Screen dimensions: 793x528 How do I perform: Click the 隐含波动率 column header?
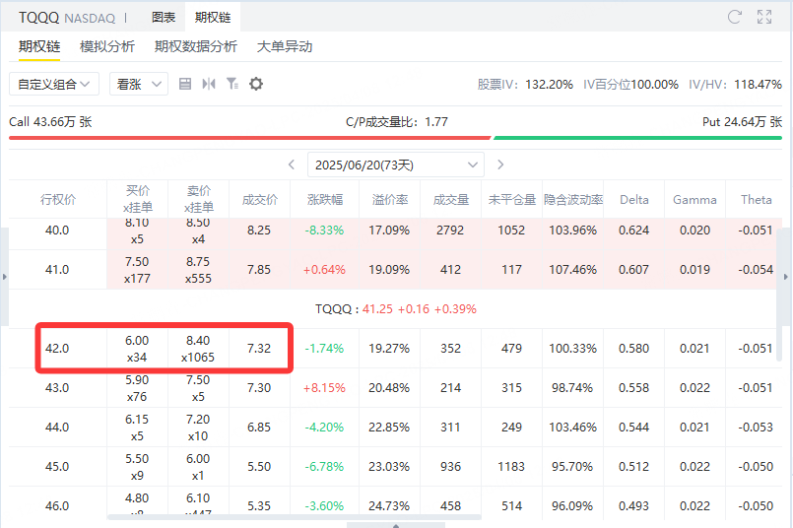point(573,200)
